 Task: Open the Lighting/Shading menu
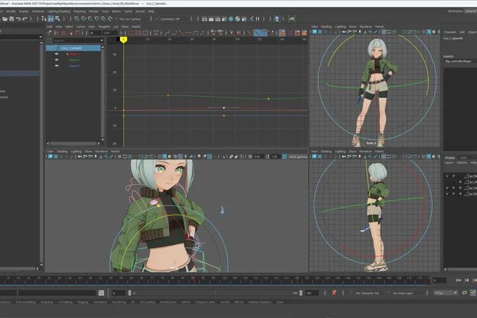click(59, 11)
